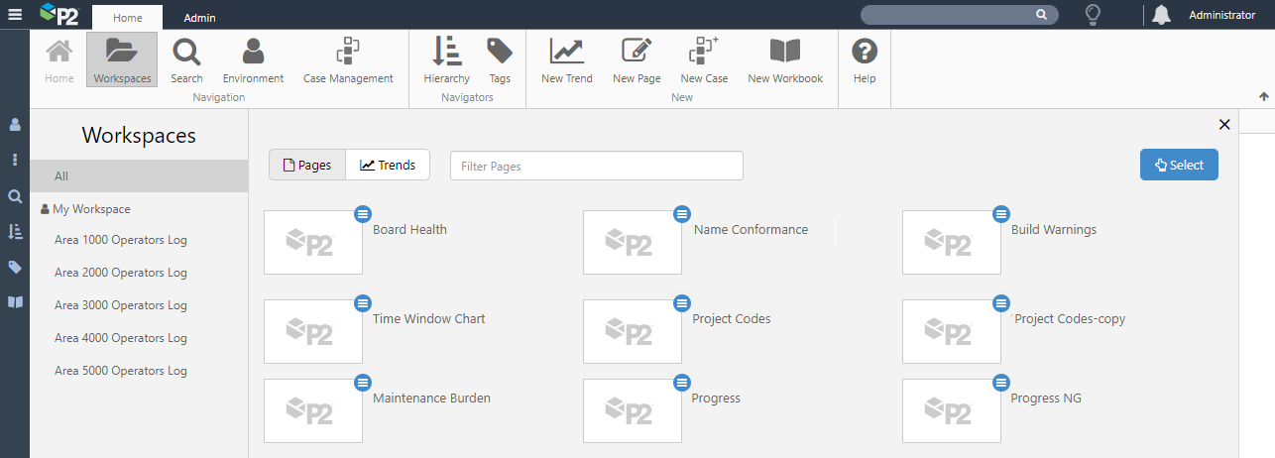Open menu for Project Codes page
1275x458 pixels.
click(x=682, y=302)
